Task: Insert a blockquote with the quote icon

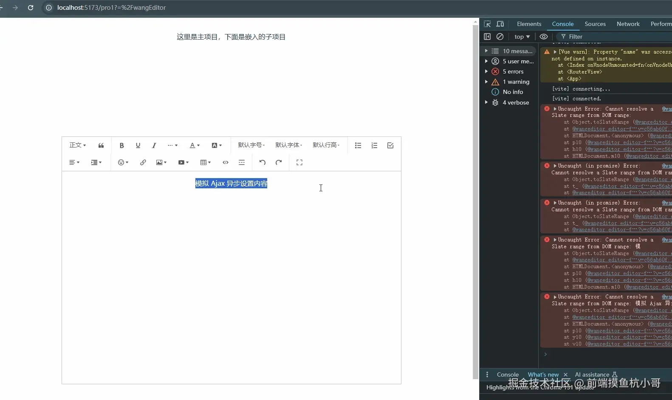Action: pos(101,145)
